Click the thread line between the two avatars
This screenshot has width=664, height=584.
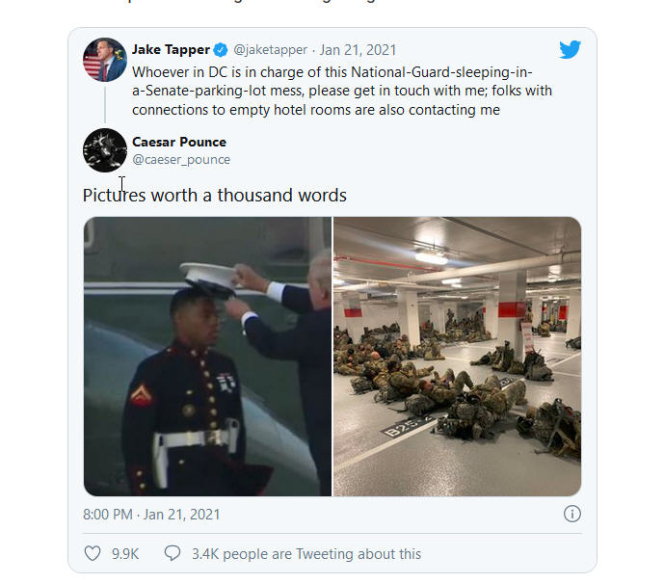[105, 105]
